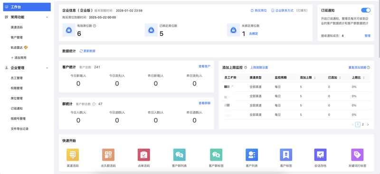The height and width of the screenshot is (174, 380).
Task: Open 轨迹雷达 in sidebar
Action: pyautogui.click(x=17, y=48)
